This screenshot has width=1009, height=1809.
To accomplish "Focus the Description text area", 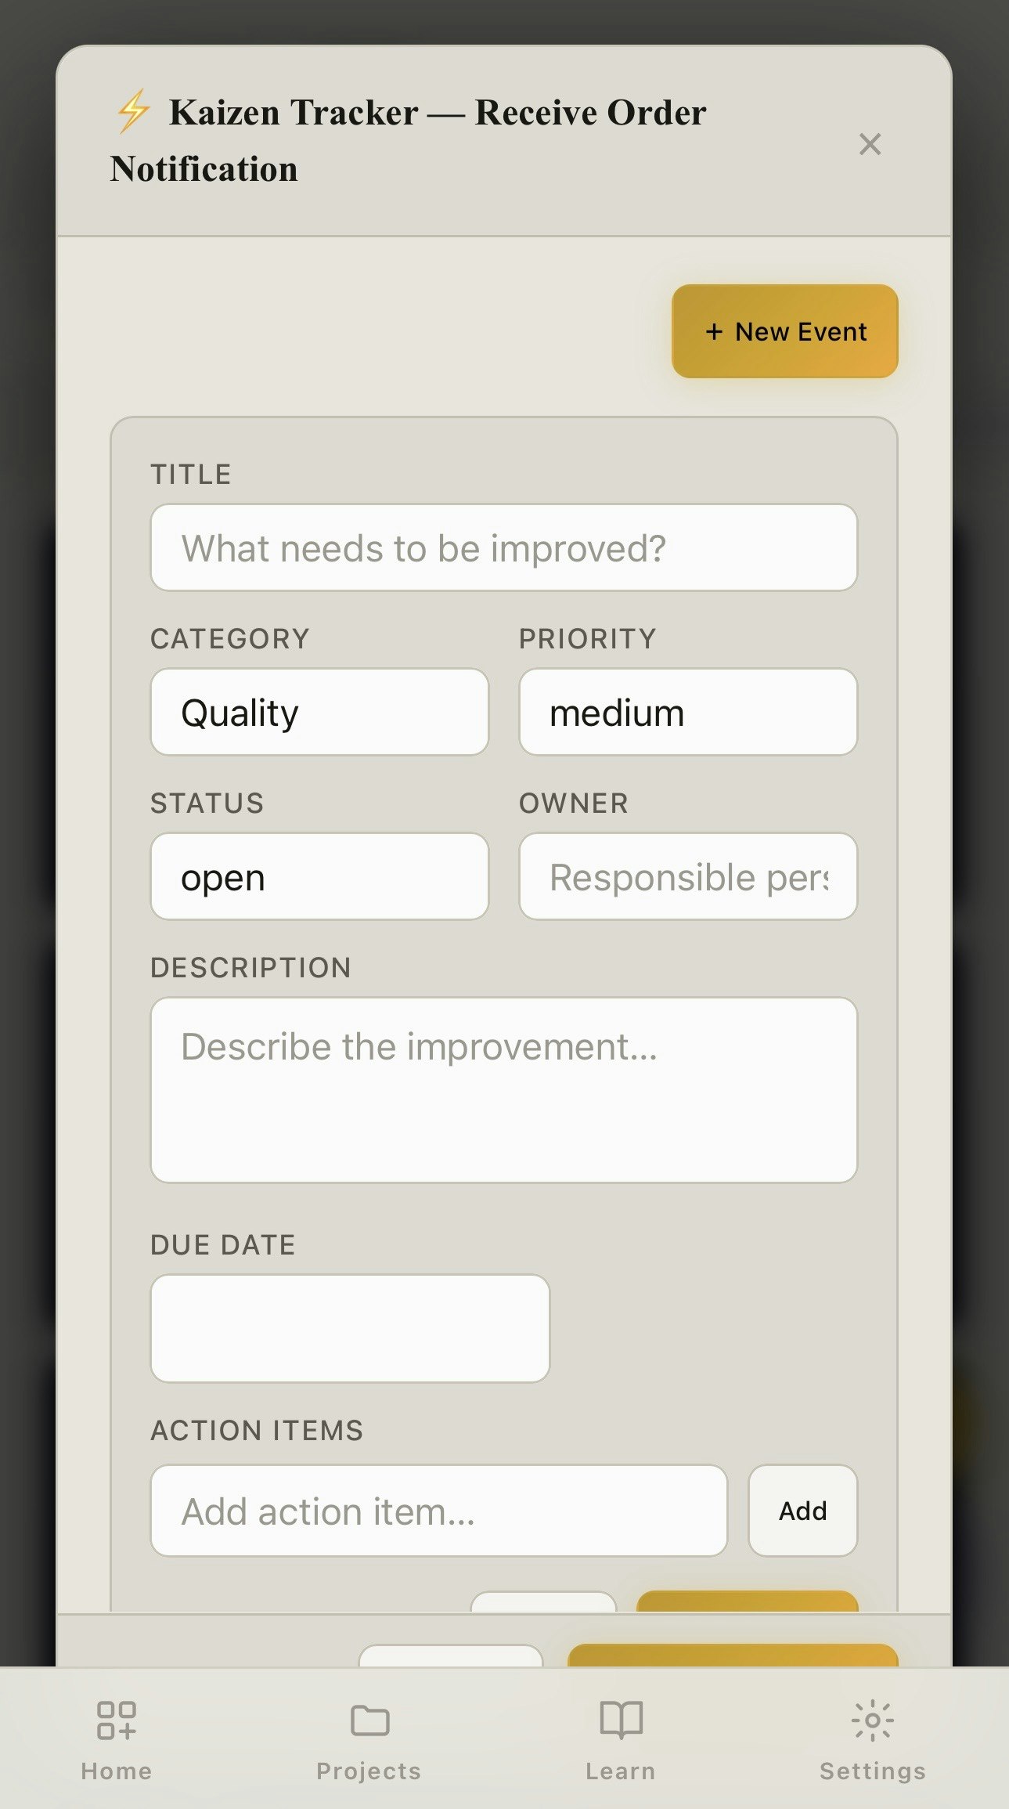I will point(503,1089).
